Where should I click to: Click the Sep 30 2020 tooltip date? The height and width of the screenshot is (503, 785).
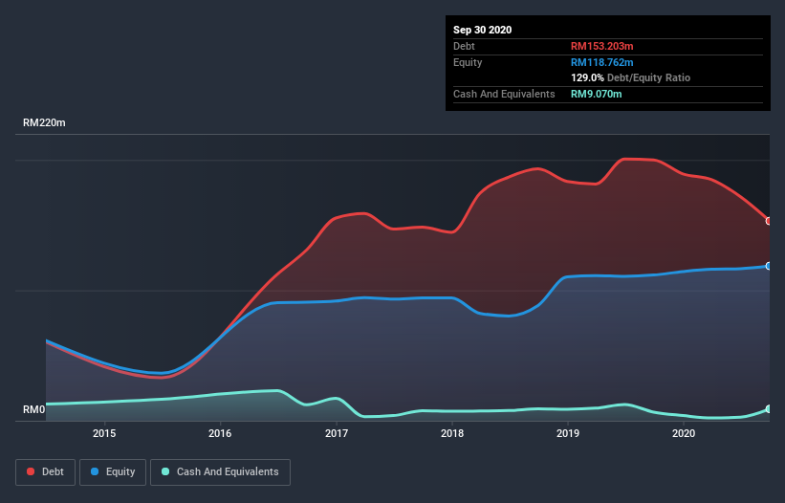483,30
